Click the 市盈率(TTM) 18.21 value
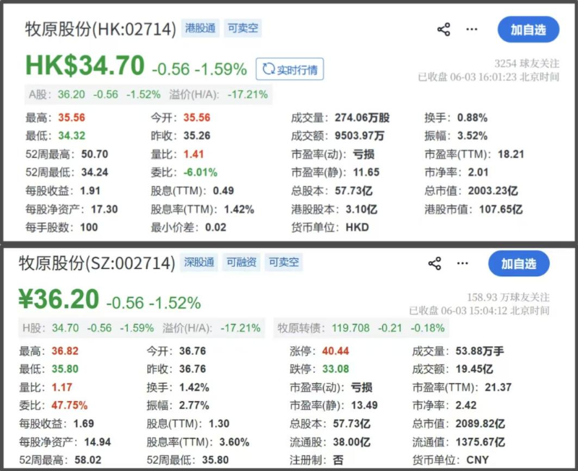Viewport: 578px width, 471px height. pyautogui.click(x=511, y=154)
